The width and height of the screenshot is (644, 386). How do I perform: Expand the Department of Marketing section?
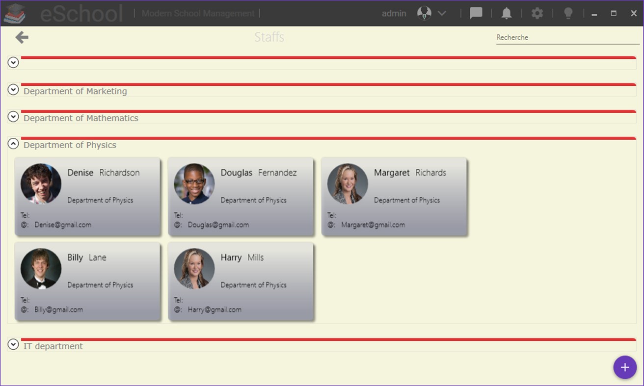(x=13, y=90)
